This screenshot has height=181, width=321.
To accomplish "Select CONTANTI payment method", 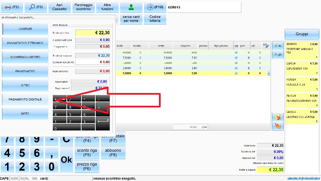I will point(25,29).
